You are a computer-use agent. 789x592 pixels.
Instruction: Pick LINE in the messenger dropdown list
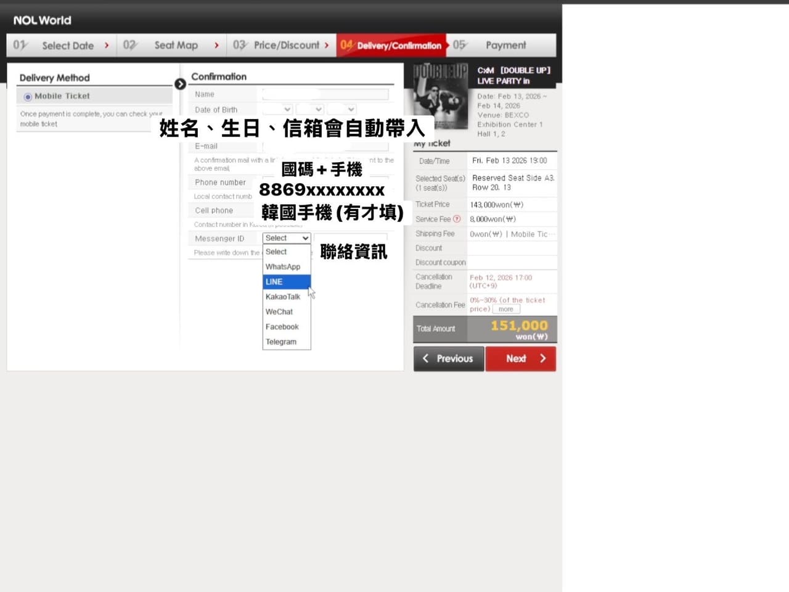[x=287, y=282]
